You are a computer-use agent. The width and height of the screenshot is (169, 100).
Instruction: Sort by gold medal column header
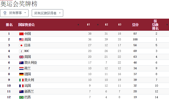coord(88,25)
